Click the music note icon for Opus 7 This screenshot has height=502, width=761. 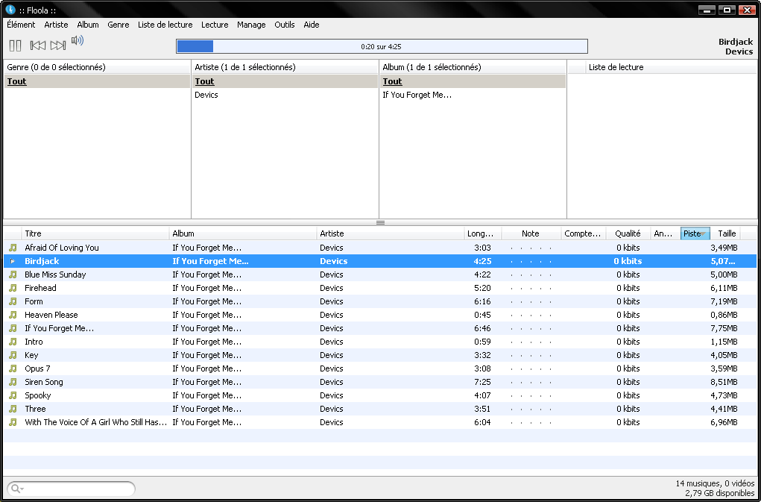[13, 368]
